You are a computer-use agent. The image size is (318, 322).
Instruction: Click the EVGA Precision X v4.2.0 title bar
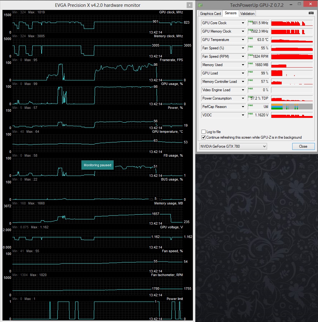[x=98, y=5]
